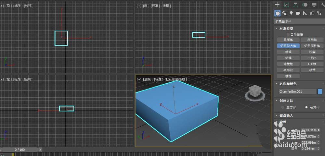Viewport: 325px width, 156px height.
Task: Open the [+] menu of front viewport
Action: coord(139,6)
